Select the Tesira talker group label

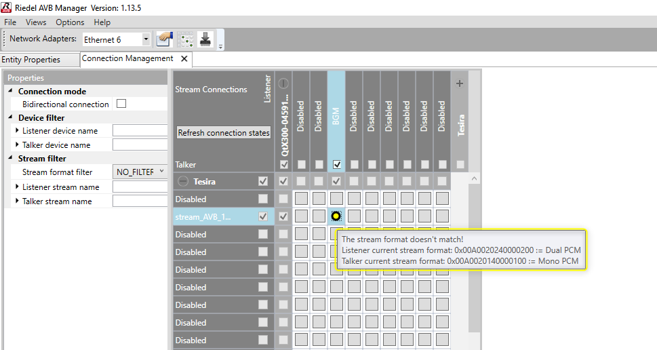coord(205,182)
